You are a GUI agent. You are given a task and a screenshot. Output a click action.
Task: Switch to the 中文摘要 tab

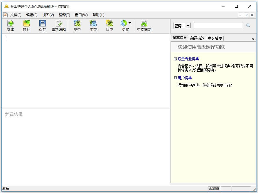tap(215, 38)
